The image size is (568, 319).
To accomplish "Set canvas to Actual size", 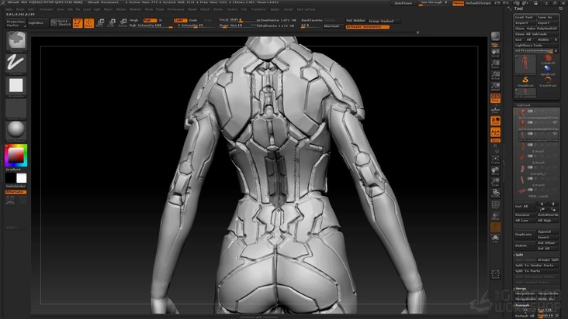I will point(495,75).
